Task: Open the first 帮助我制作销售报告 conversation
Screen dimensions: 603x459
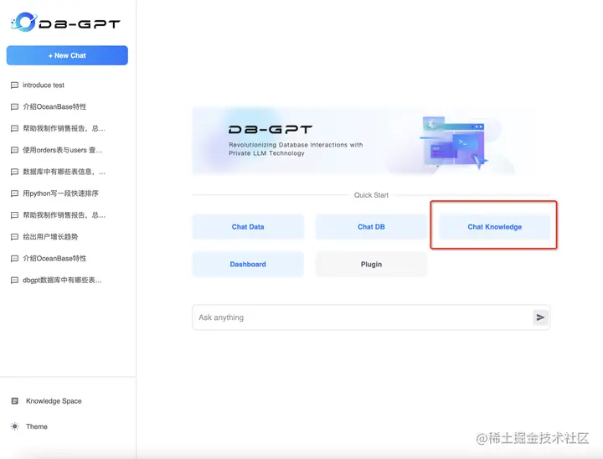Action: [x=64, y=128]
